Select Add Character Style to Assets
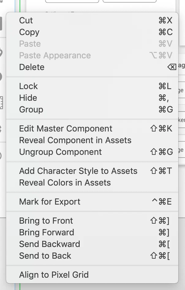This screenshot has width=185, height=290. click(x=78, y=171)
